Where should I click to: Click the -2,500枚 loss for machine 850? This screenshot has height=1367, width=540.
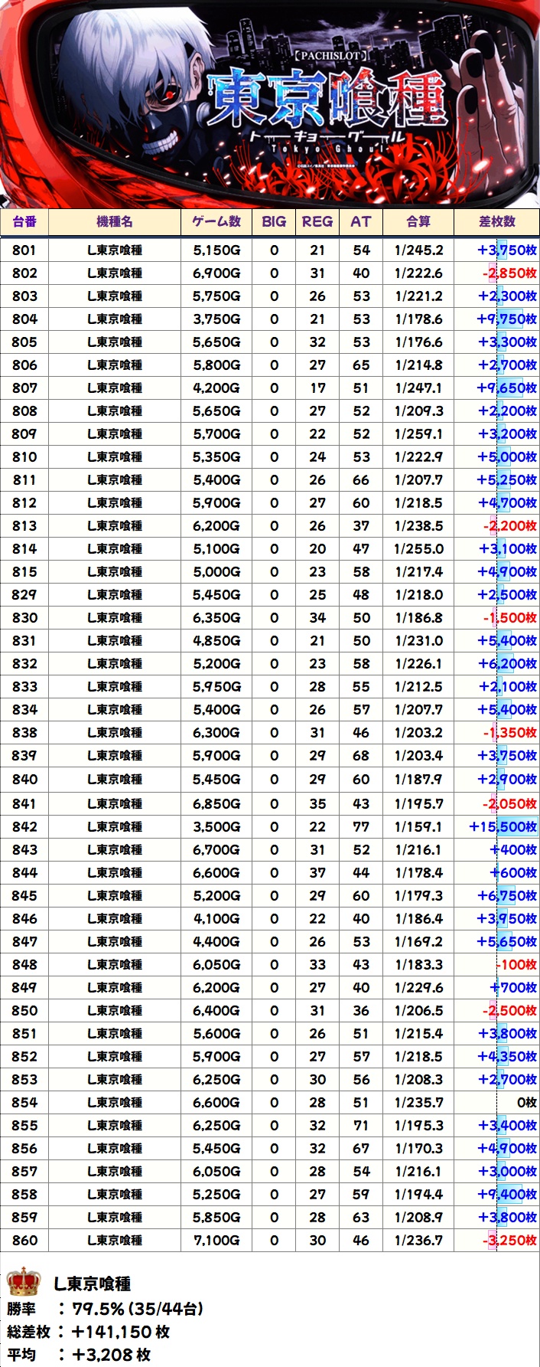pyautogui.click(x=509, y=1010)
